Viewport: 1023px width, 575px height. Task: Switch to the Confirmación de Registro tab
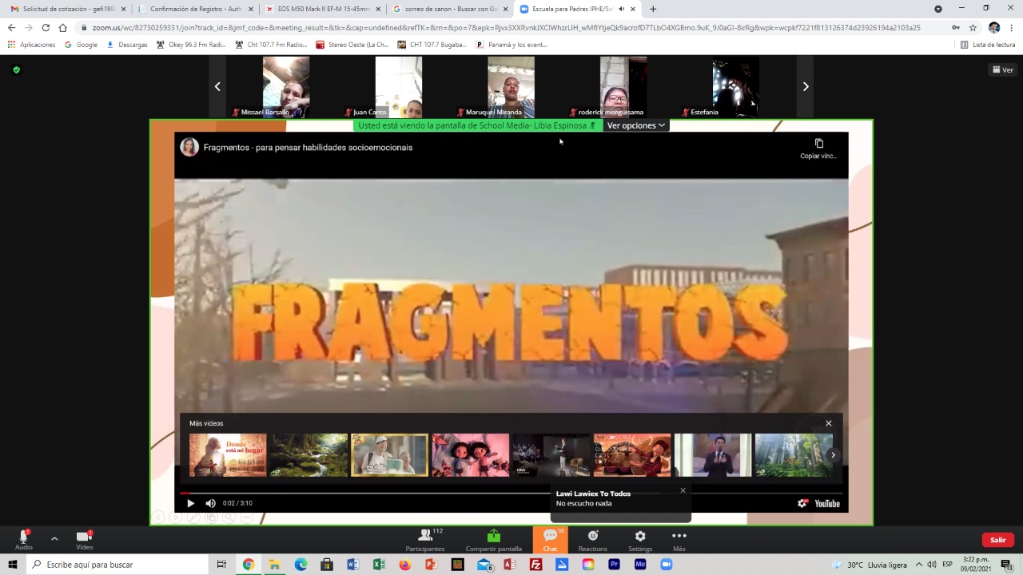point(195,9)
